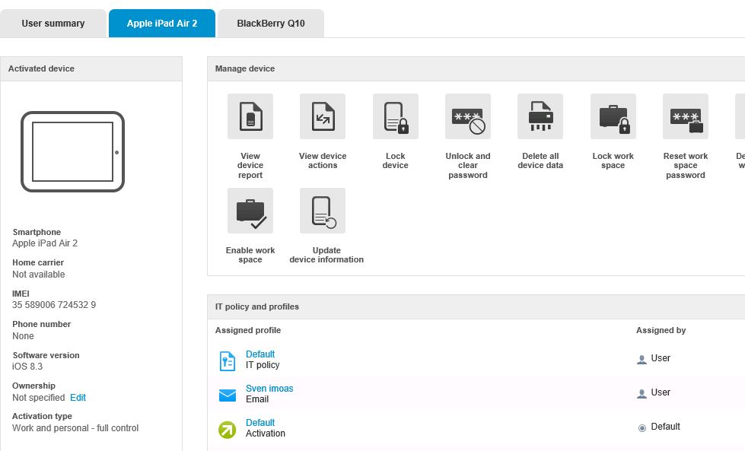Click the Default IT policy icon
Viewport: 745px width, 451px height.
point(227,360)
